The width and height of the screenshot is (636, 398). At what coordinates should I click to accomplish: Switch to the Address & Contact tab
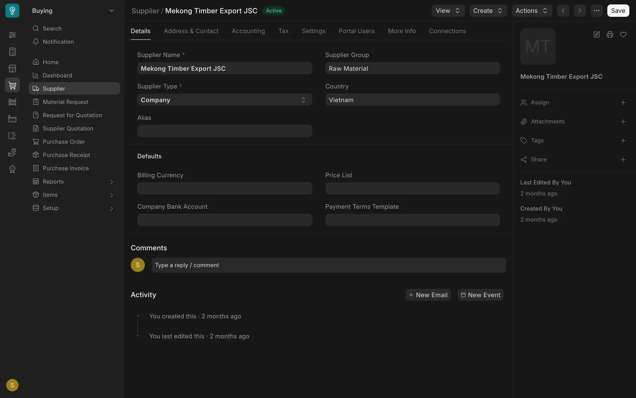[191, 31]
